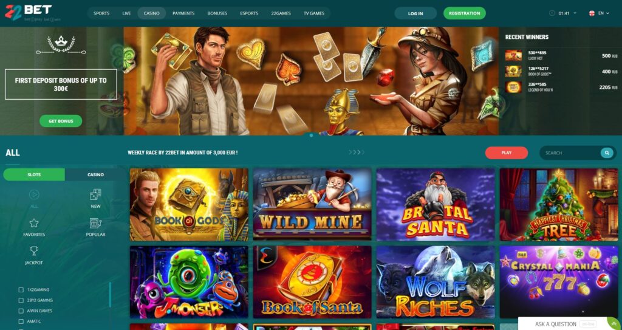Select the All games play icon
Image resolution: width=622 pixels, height=330 pixels.
(x=34, y=194)
